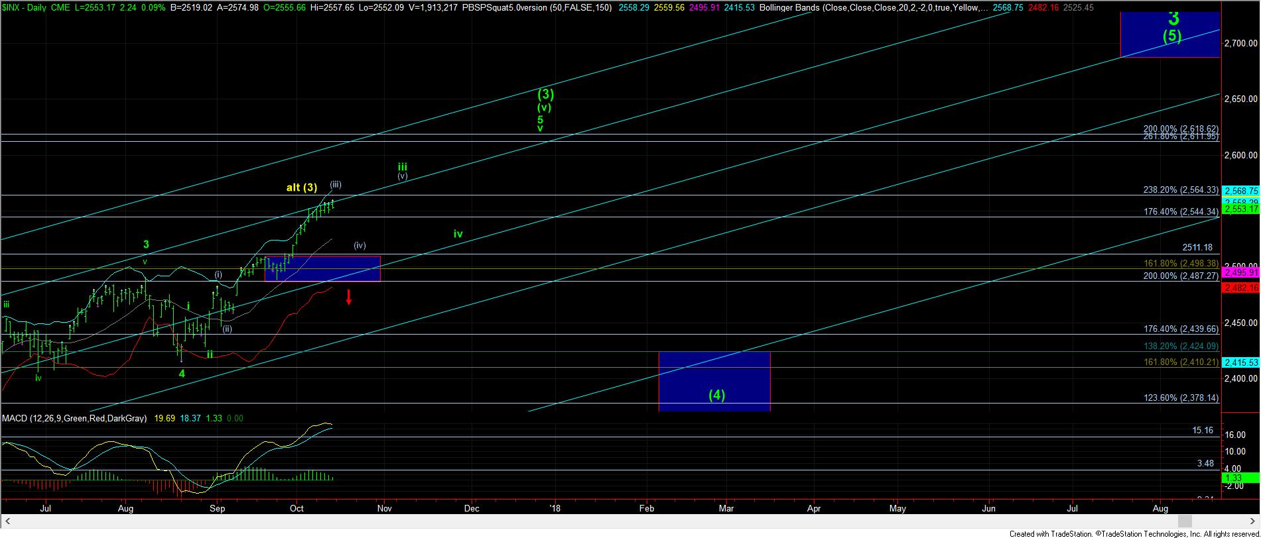This screenshot has height=538, width=1261.
Task: Click the '18 year marker on time axis
Action: point(554,527)
